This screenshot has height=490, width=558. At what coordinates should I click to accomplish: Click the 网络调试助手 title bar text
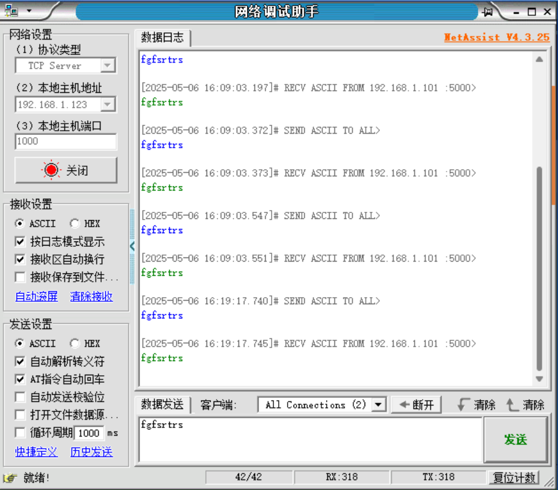click(276, 12)
